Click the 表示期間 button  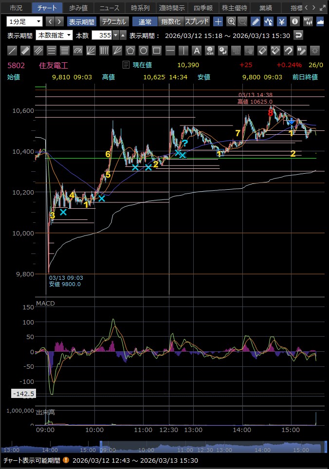coord(81,21)
